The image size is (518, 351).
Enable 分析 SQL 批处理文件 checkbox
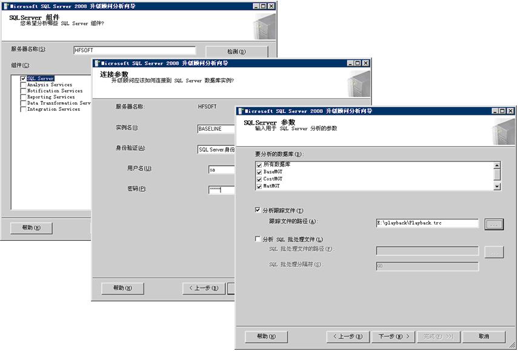click(x=257, y=239)
